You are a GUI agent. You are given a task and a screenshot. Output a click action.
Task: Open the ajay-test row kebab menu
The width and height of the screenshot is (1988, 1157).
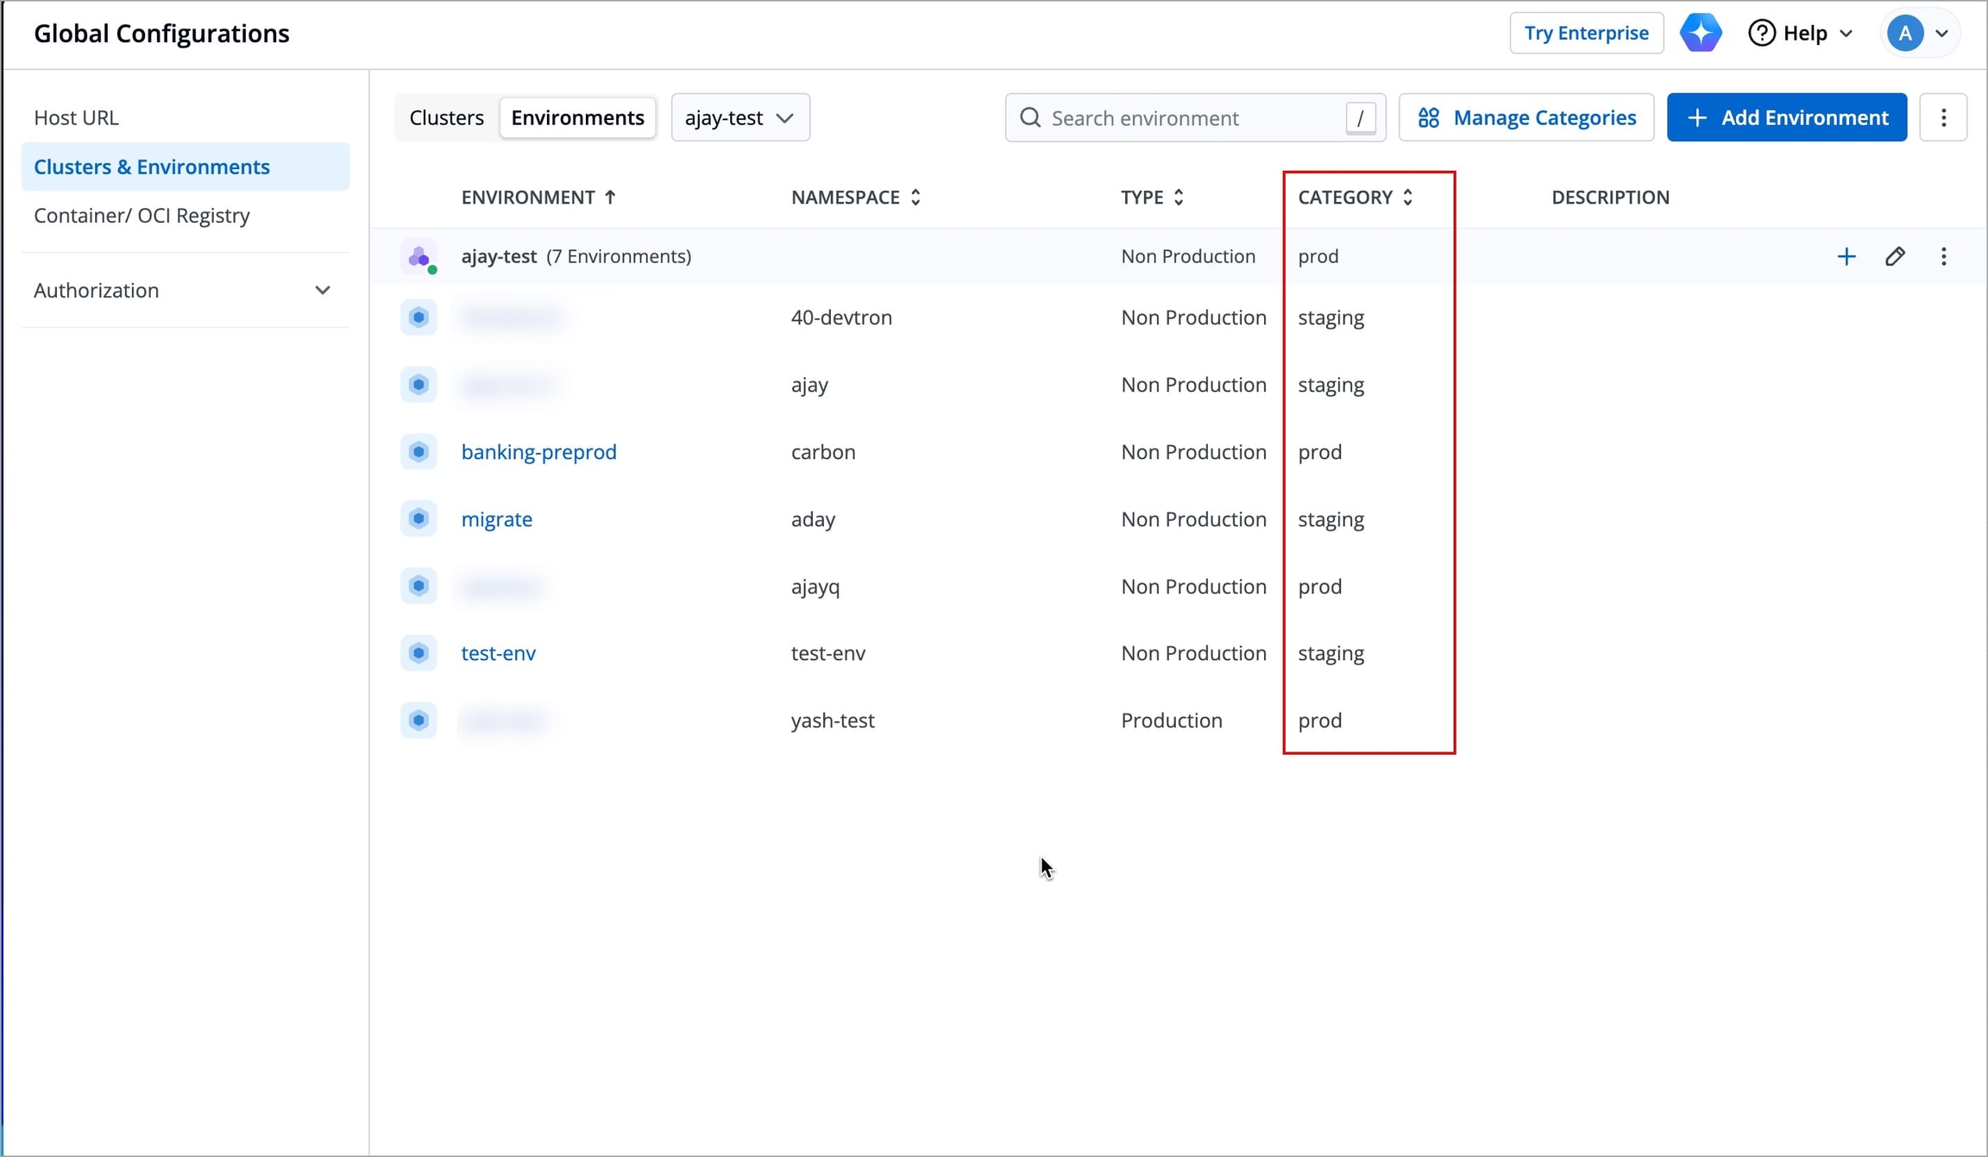(1943, 256)
